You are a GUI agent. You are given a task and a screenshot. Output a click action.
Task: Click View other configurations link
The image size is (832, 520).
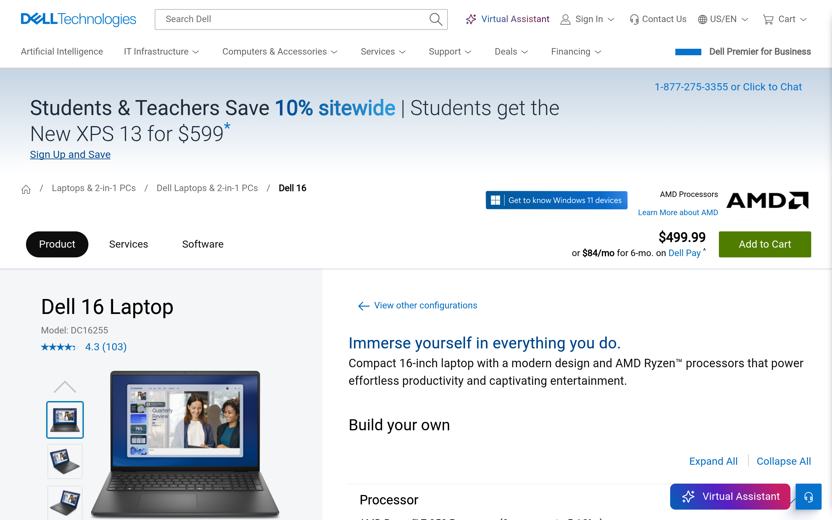tap(426, 305)
